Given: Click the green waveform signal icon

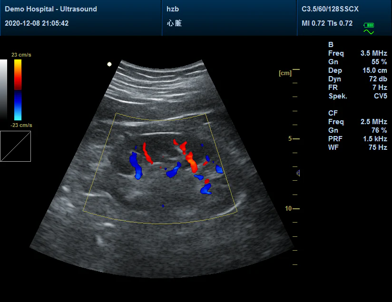Looking at the screenshot, I should [369, 31].
